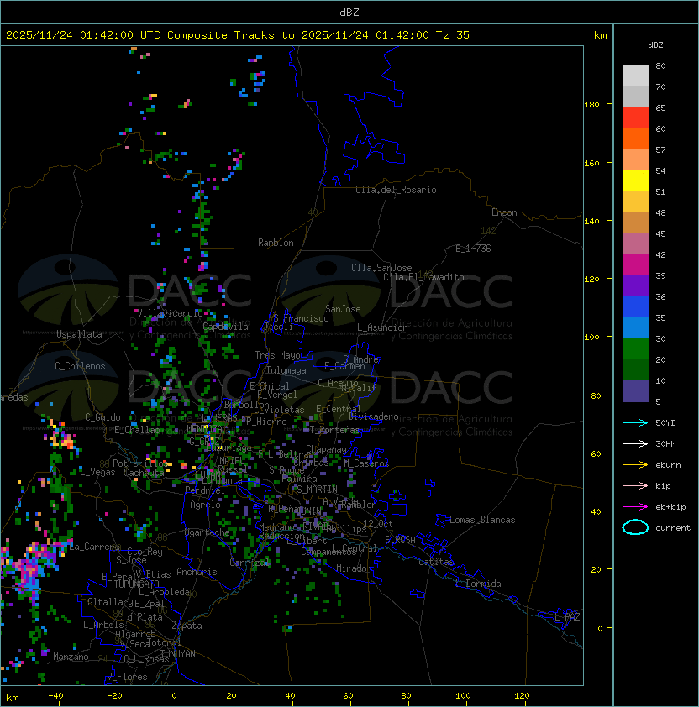Click the 'Clla.del_Rosario' map label
Viewport: 699px width, 707px height.
click(396, 190)
